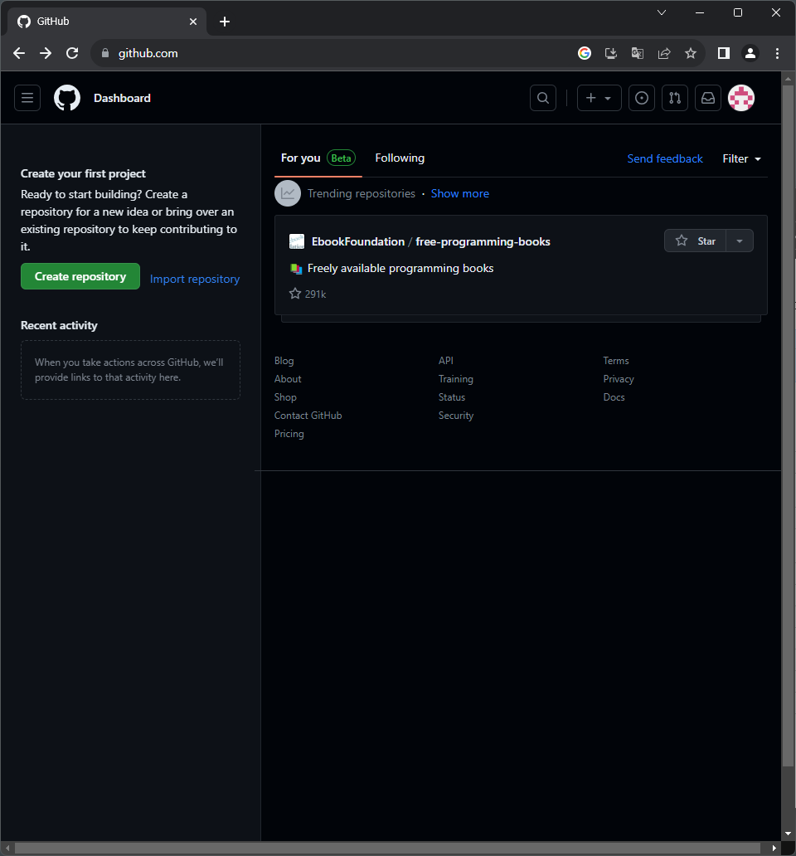Click the Create repository button
Viewport: 796px width, 856px height.
coord(80,276)
